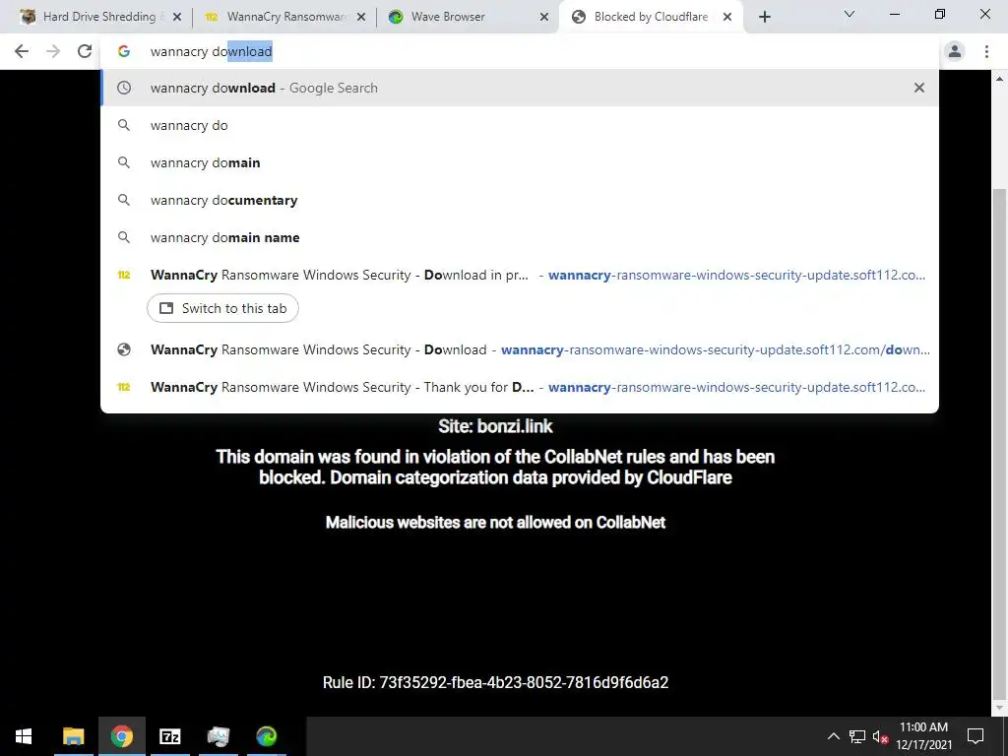1008x756 pixels.
Task: Go back to the previous page
Action: 22,51
